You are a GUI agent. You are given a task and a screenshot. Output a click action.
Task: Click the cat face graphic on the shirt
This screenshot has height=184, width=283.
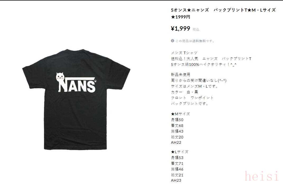(60, 77)
